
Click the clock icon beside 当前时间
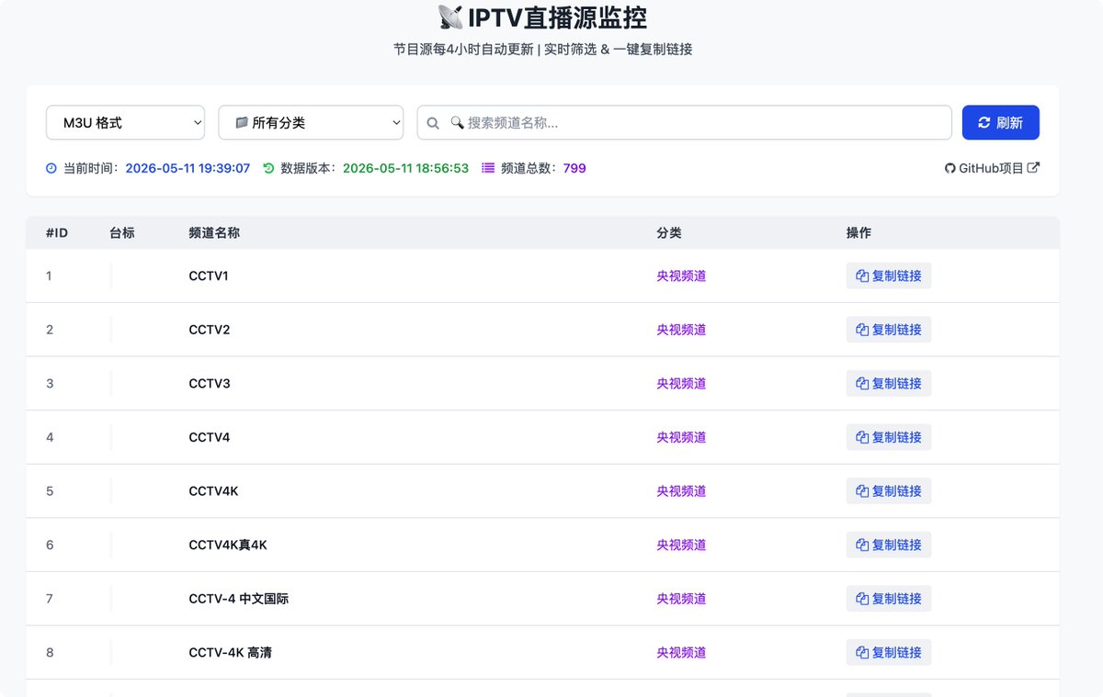pos(51,168)
